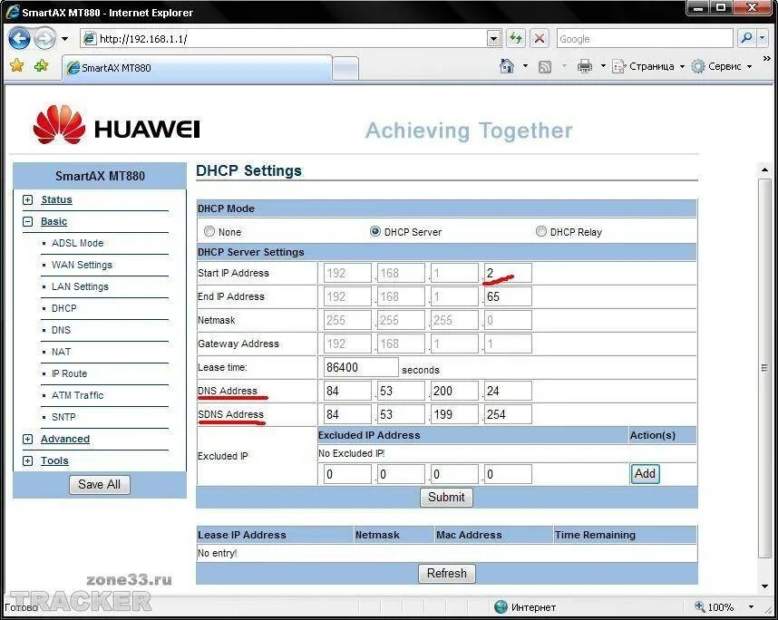Select the DHCP Relay radio button
The width and height of the screenshot is (778, 620).
[541, 232]
